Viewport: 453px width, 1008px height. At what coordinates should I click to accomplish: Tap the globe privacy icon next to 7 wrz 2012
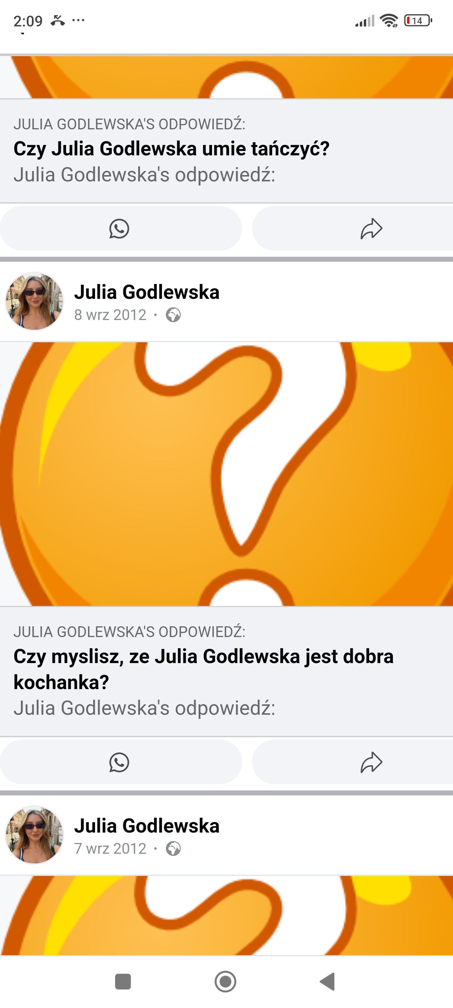coord(173,848)
